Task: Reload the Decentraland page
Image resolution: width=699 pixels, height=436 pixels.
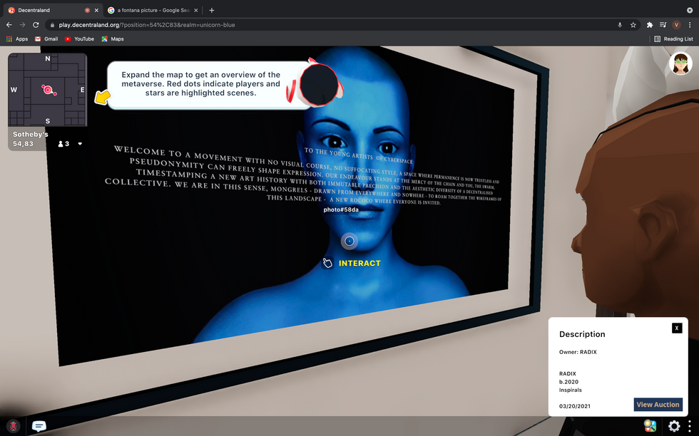Action: (x=36, y=25)
